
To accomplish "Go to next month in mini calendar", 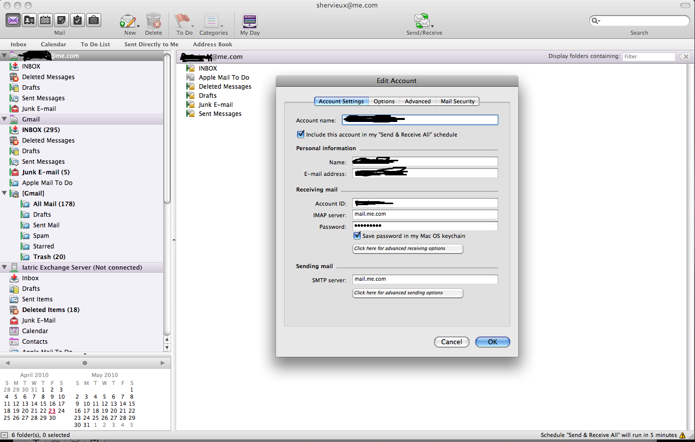I will point(163,363).
